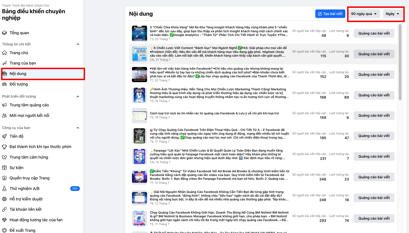
Task: Open thumbnail of Vật lộn với việc bán hàng post
Action: click(x=139, y=74)
